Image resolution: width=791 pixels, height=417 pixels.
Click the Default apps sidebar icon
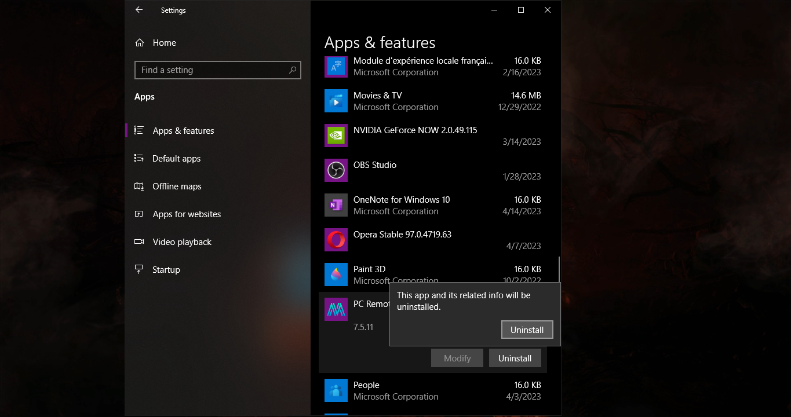pos(139,158)
